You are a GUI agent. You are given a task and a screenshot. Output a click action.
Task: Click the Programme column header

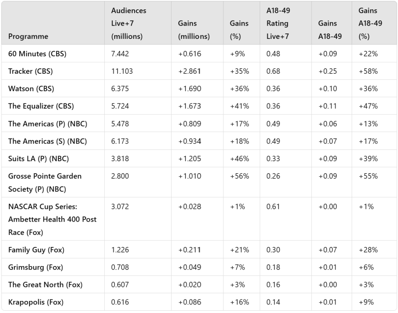28,37
